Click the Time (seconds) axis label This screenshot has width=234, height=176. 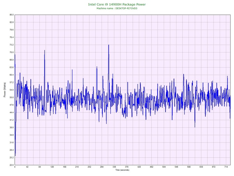(x=122, y=170)
